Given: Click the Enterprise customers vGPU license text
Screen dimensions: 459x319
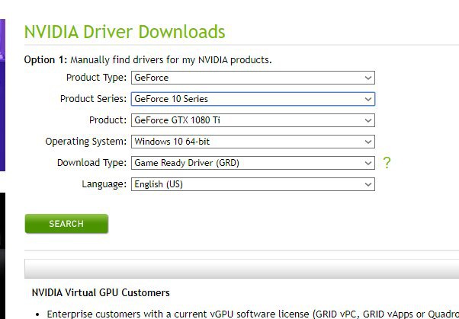Looking at the screenshot, I should click(x=252, y=314).
